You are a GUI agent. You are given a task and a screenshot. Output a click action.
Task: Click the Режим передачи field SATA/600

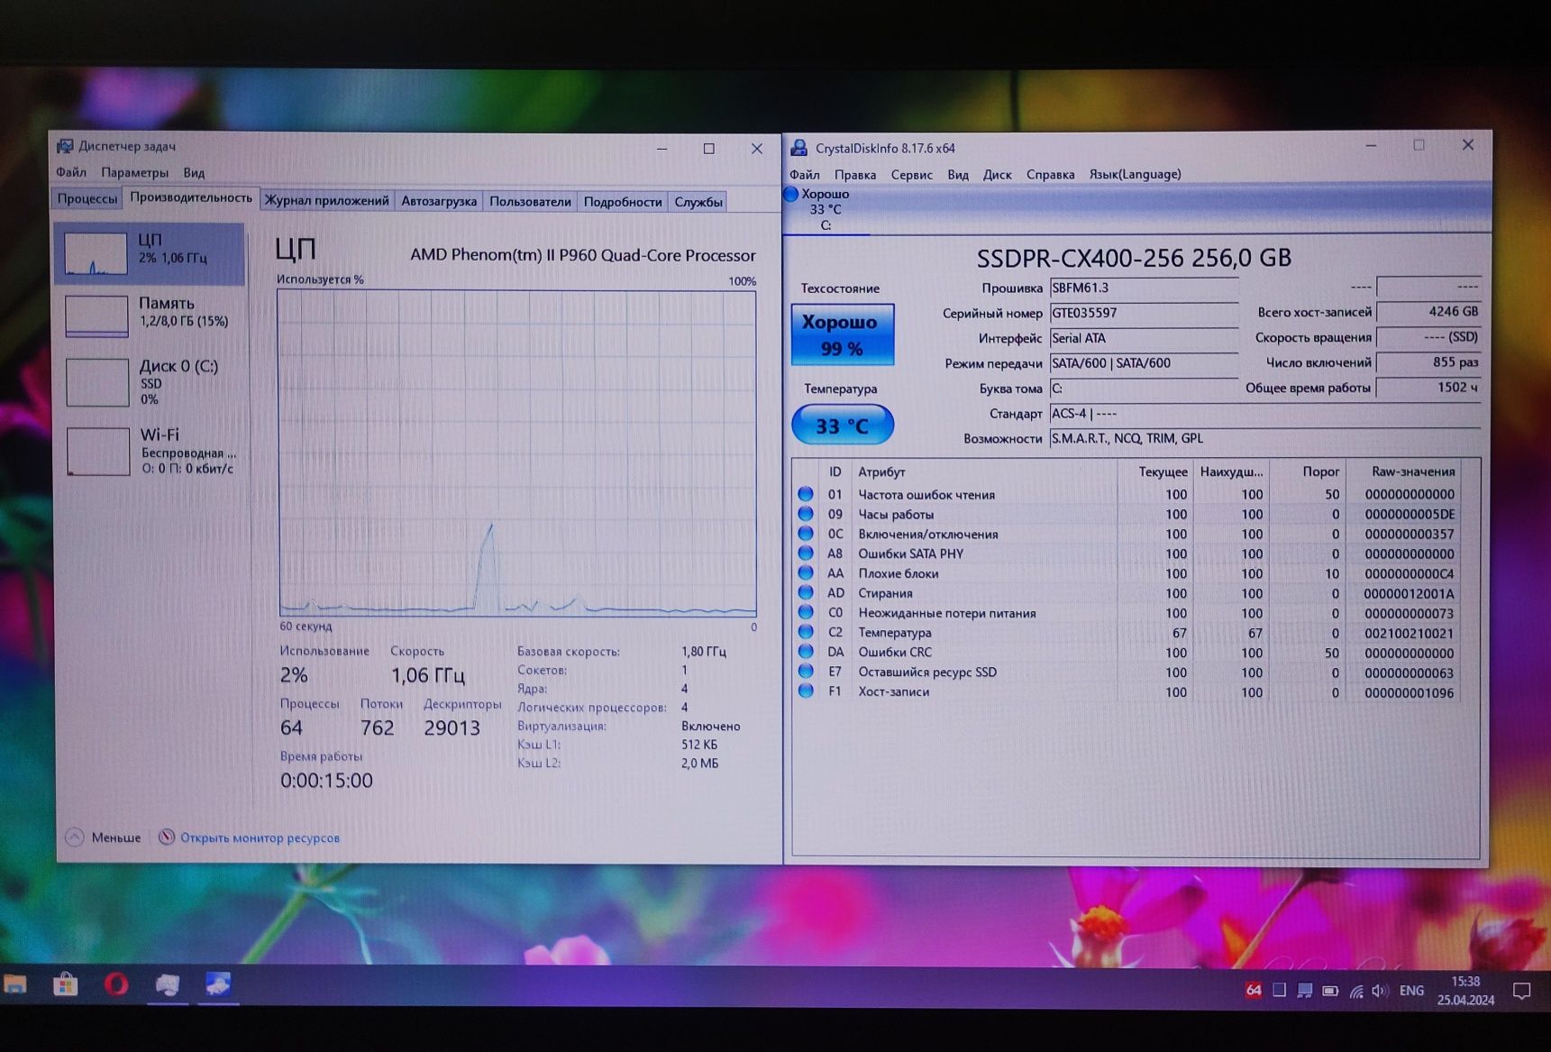click(x=1144, y=363)
